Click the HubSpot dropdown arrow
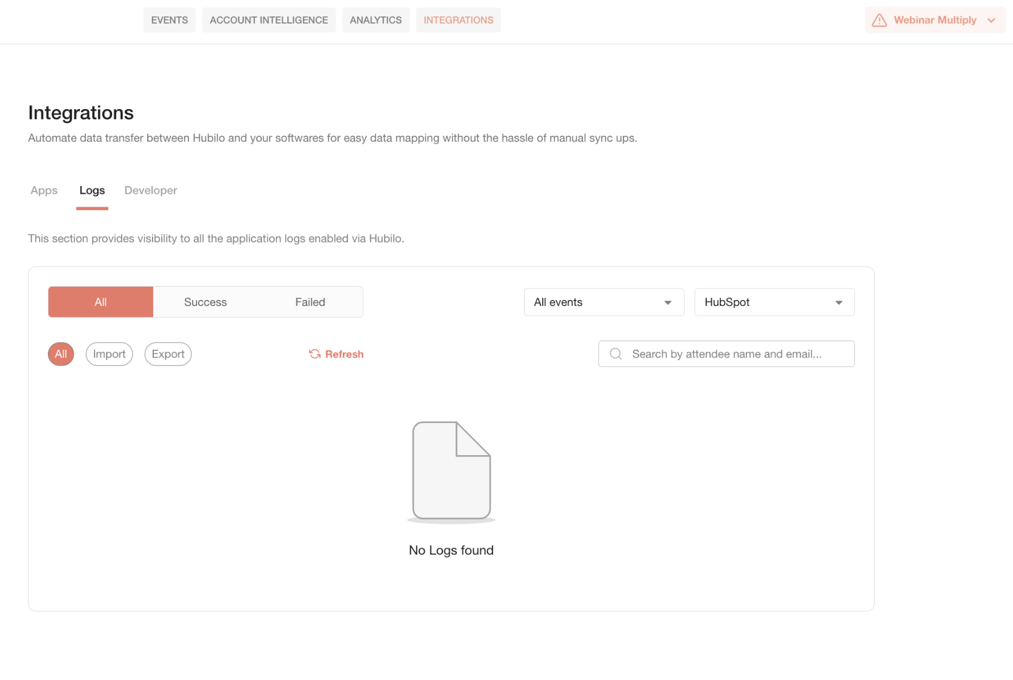Screen dimensions: 1013x680 tap(839, 303)
